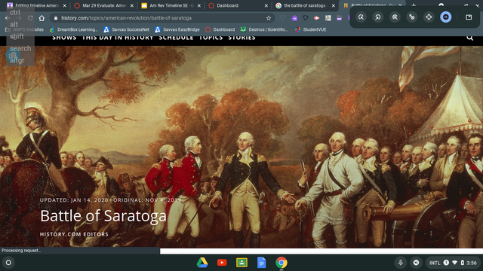The height and width of the screenshot is (271, 483).
Task: Click the Chrome home button
Action: [x=42, y=18]
